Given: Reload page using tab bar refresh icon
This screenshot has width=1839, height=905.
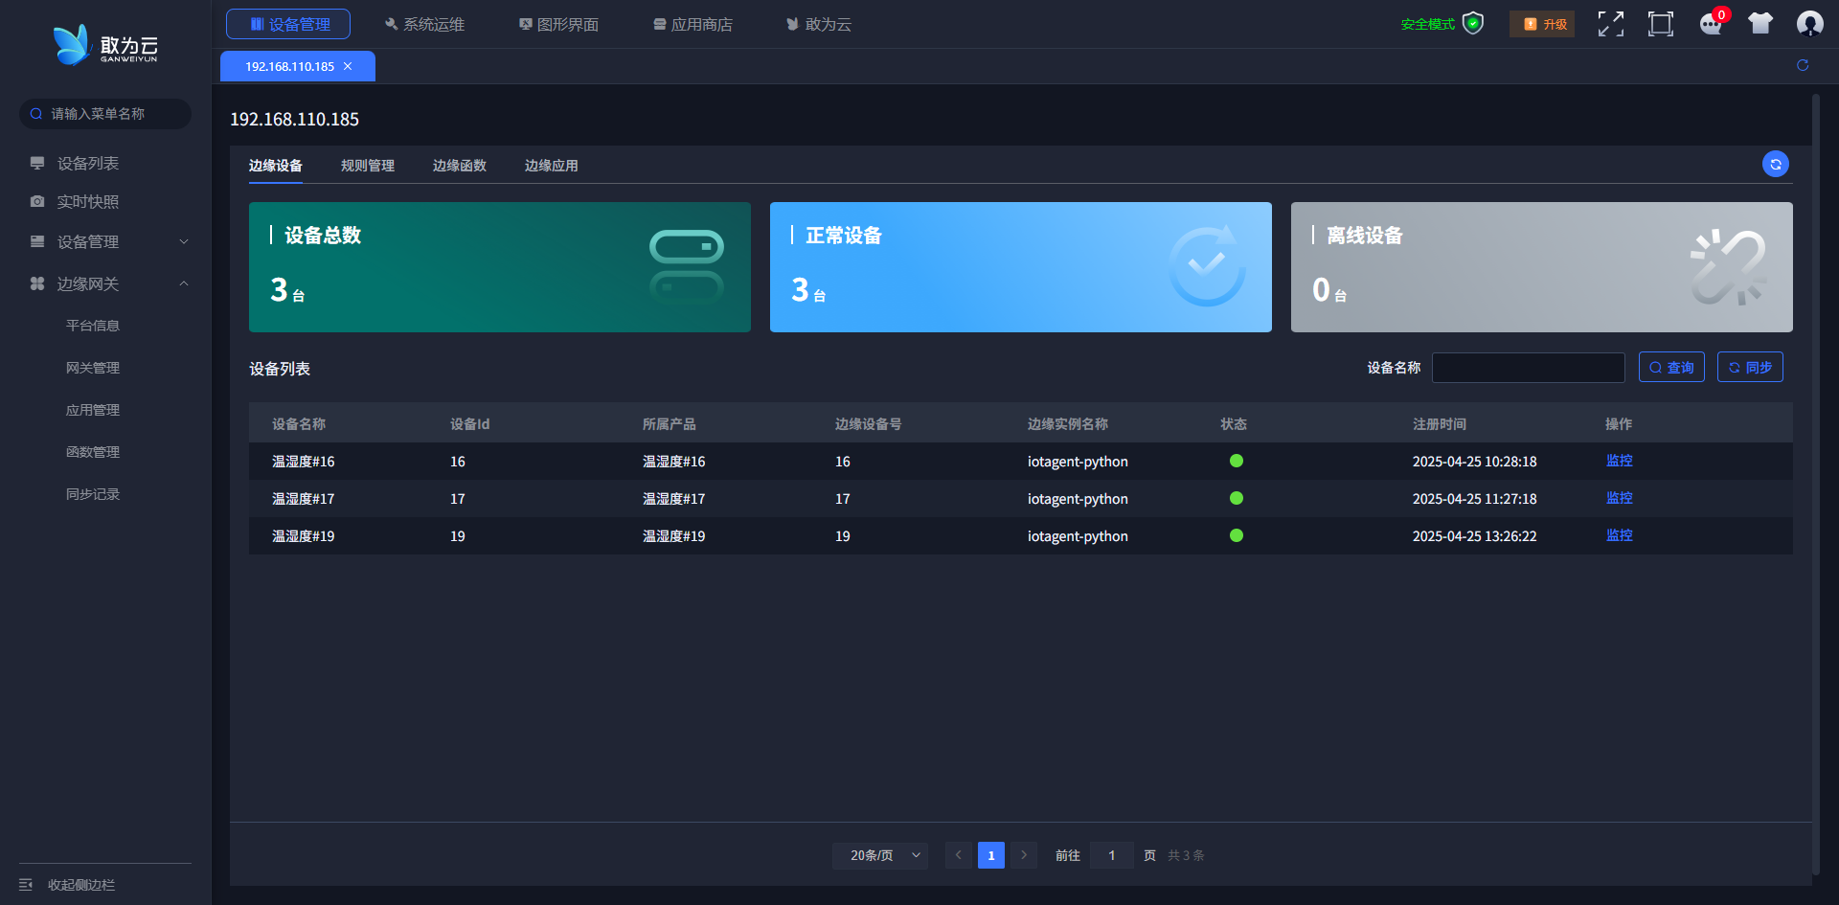Looking at the screenshot, I should [x=1802, y=65].
